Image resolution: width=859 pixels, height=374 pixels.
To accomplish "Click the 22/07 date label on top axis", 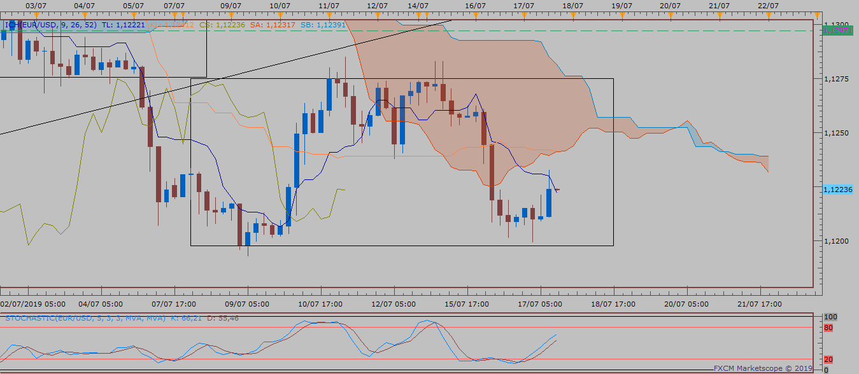I will tap(769, 5).
